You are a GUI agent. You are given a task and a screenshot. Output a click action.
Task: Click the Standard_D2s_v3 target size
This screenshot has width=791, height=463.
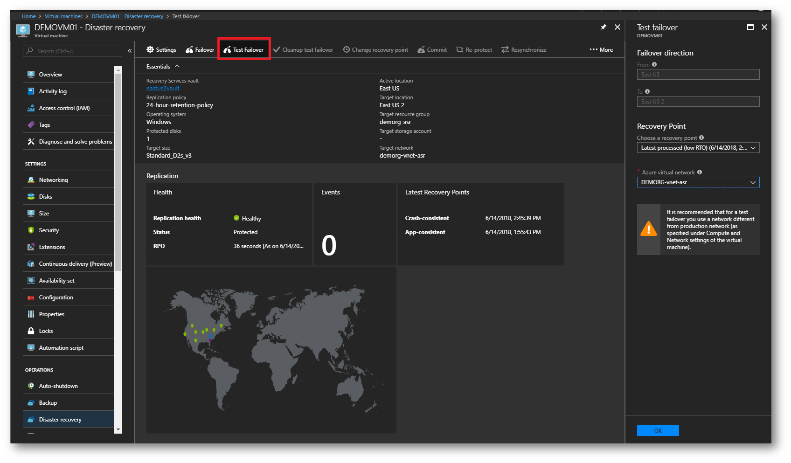coord(169,155)
